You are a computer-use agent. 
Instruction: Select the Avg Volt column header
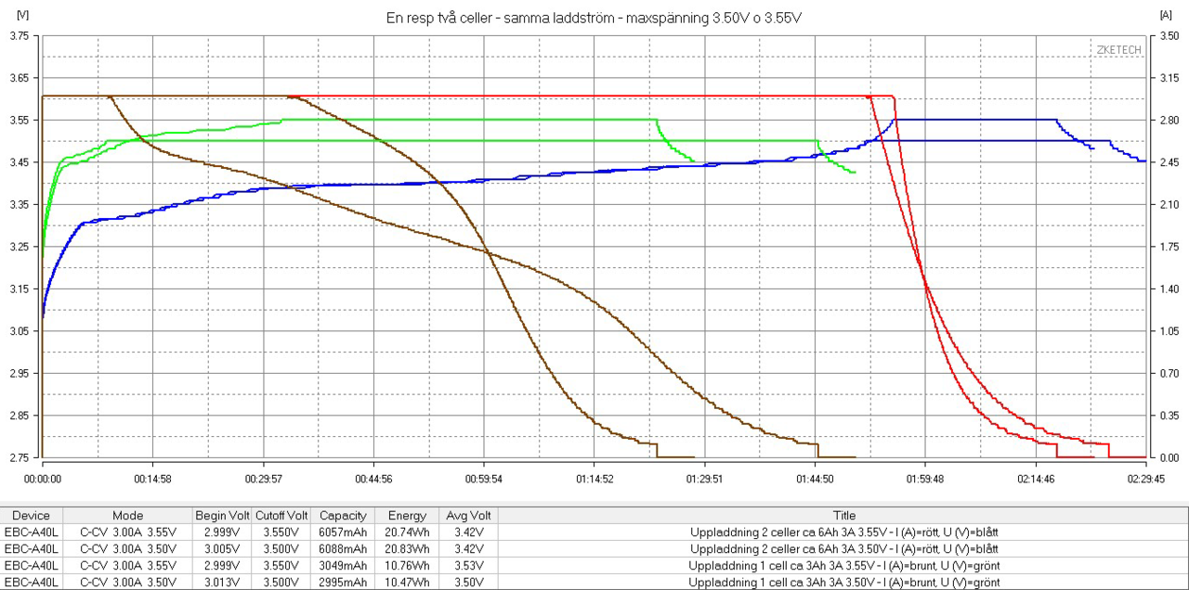[469, 515]
